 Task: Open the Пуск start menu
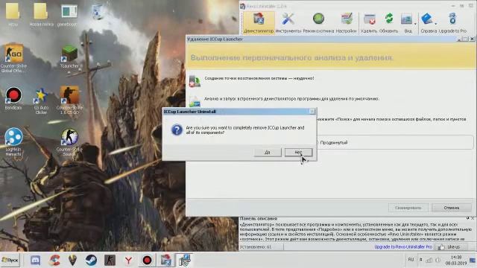tap(10, 260)
